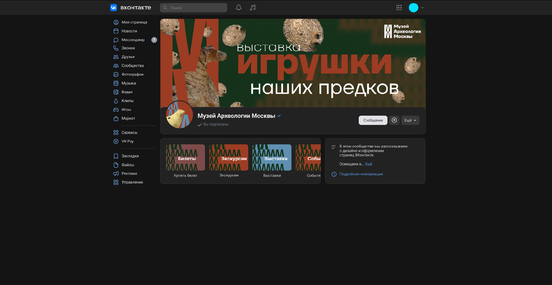Click the share arrow icon button
Image resolution: width=552 pixels, height=285 pixels.
coord(394,120)
